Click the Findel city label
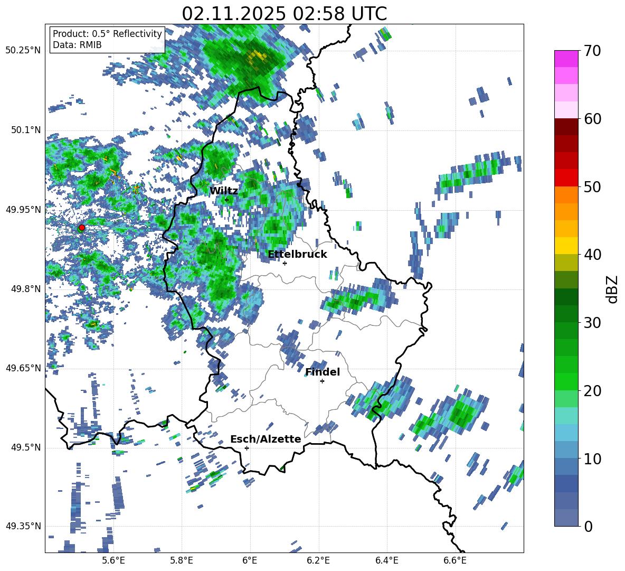This screenshot has width=625, height=571. (x=323, y=372)
